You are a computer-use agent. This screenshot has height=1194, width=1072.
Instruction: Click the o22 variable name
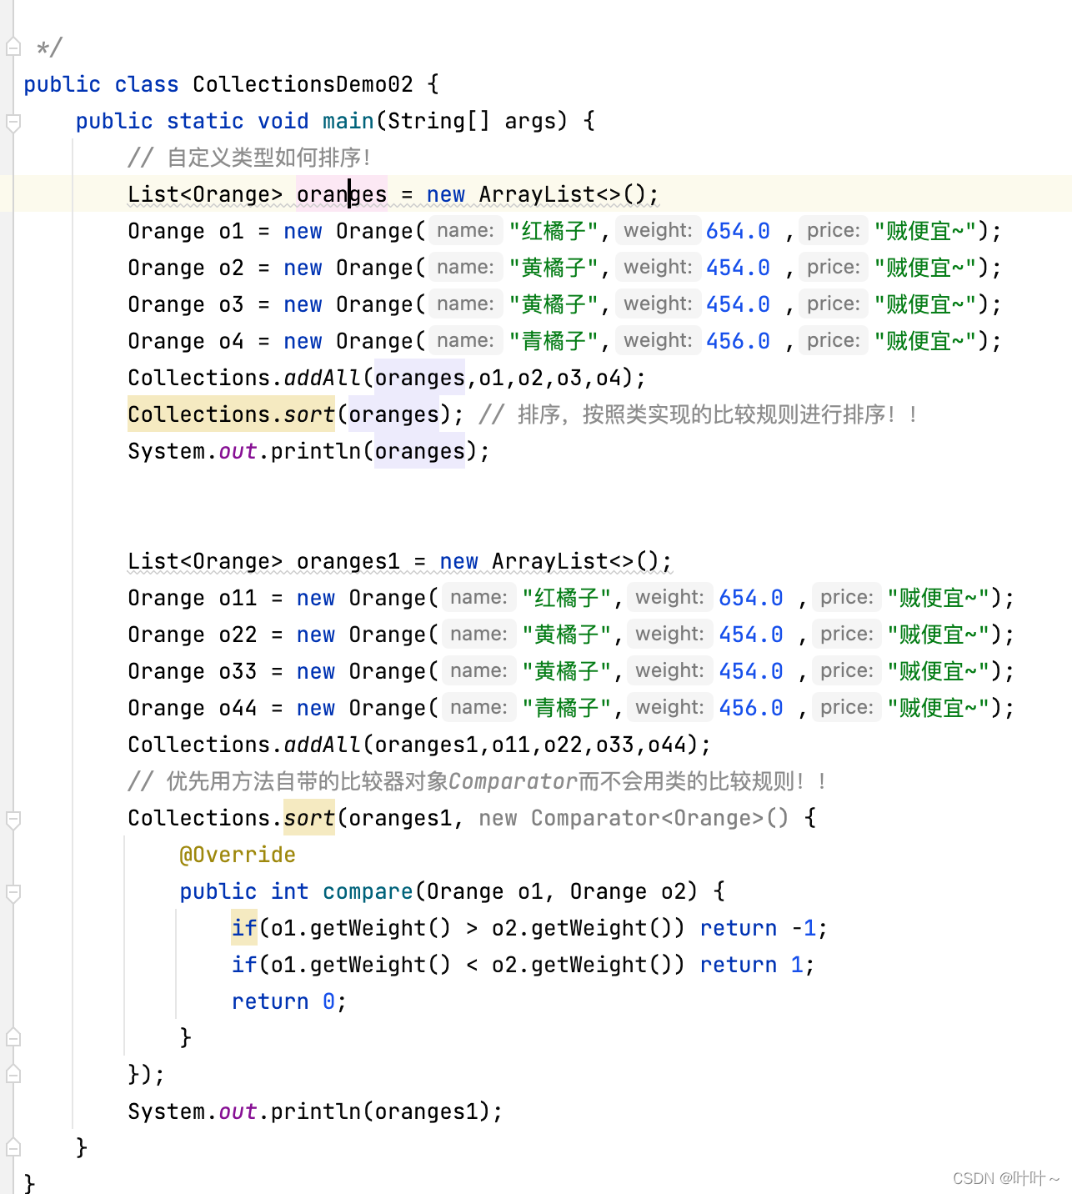click(x=238, y=635)
